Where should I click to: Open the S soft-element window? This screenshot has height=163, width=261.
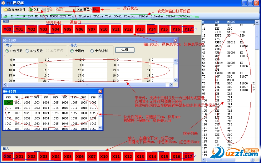6,16
